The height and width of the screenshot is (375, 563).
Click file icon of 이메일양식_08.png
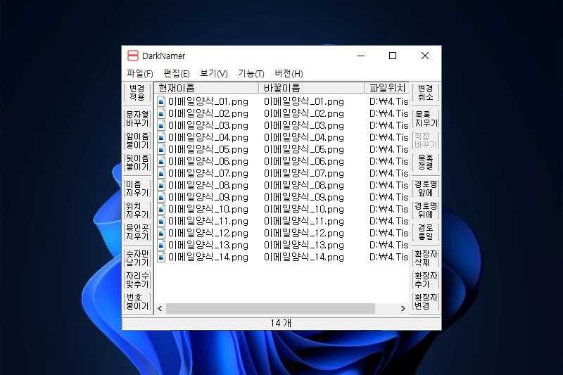pyautogui.click(x=161, y=185)
